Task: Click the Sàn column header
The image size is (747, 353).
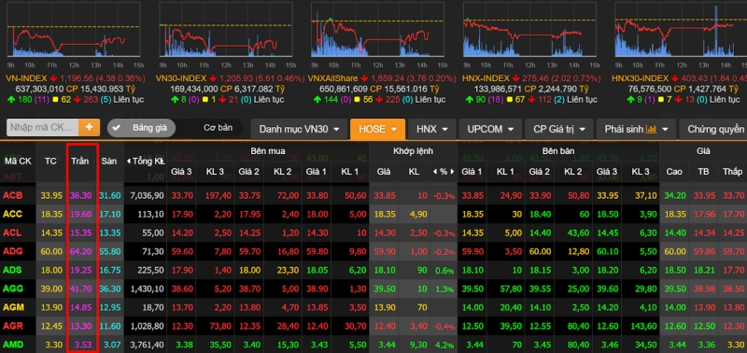Action: click(109, 161)
